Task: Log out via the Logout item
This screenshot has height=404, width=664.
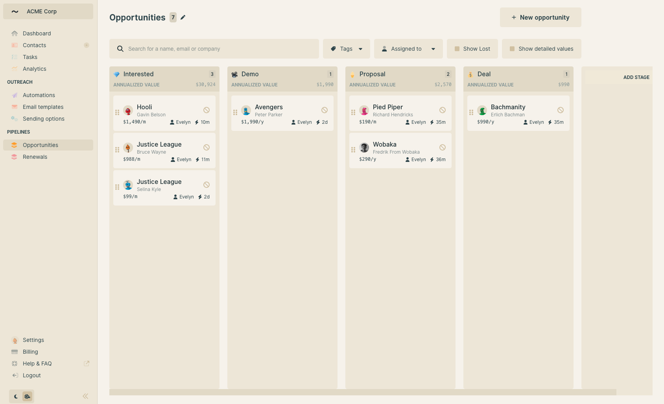Action: [48, 375]
